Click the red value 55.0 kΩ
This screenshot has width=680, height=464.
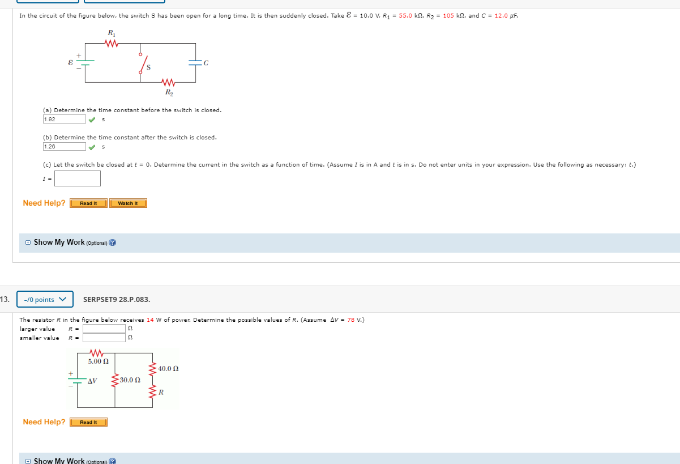click(410, 16)
